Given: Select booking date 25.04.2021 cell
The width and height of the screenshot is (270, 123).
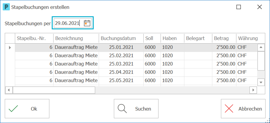Looking at the screenshot, I should (x=121, y=72).
